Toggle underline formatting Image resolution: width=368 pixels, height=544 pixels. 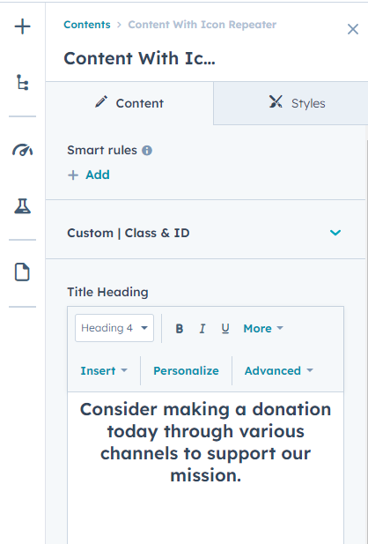pos(225,329)
